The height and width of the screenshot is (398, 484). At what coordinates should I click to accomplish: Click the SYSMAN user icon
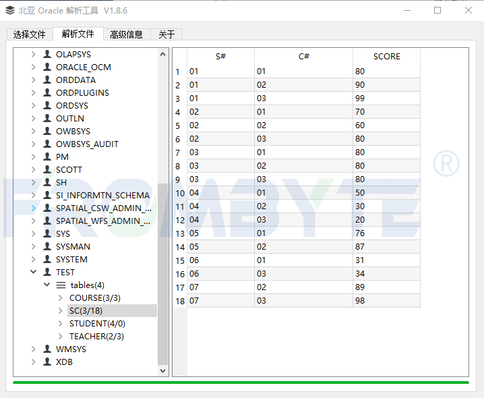(x=47, y=246)
